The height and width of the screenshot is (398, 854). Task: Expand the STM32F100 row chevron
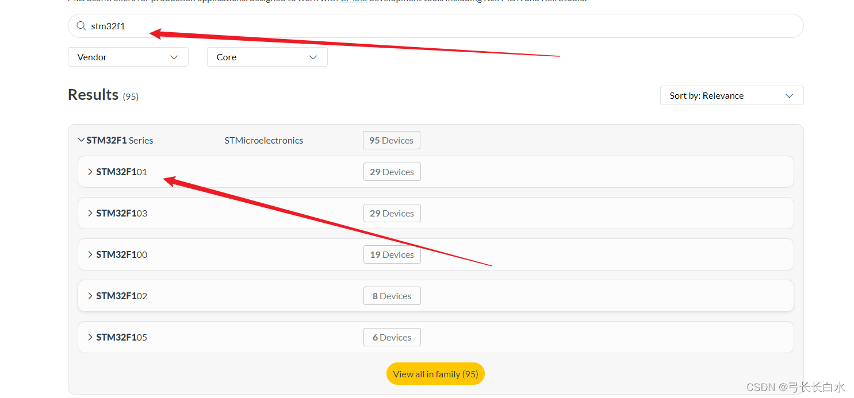point(90,254)
